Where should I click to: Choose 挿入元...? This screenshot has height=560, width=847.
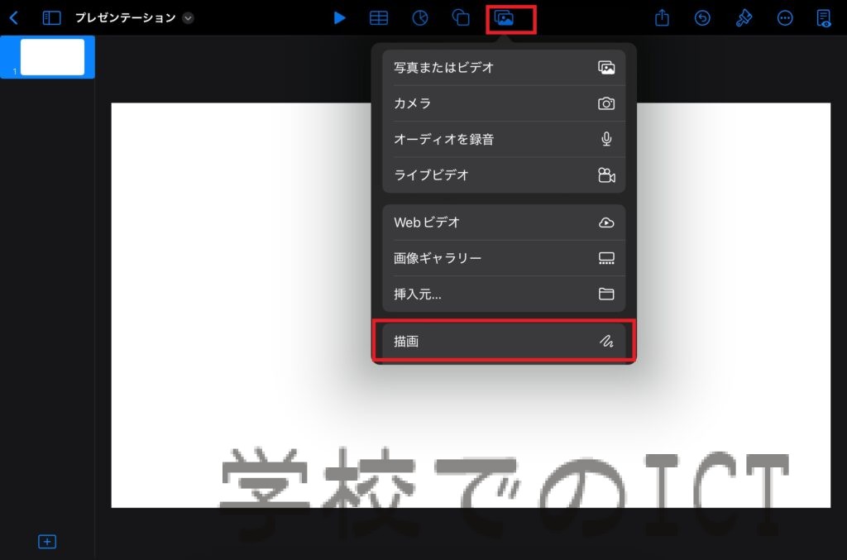pos(504,294)
